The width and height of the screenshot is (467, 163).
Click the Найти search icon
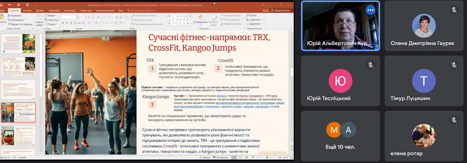coord(248,15)
